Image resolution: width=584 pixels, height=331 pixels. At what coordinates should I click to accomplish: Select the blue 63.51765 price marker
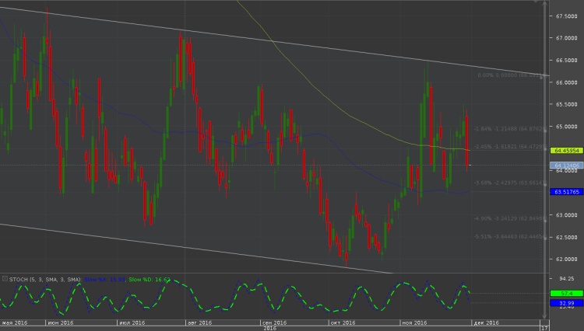[567, 192]
